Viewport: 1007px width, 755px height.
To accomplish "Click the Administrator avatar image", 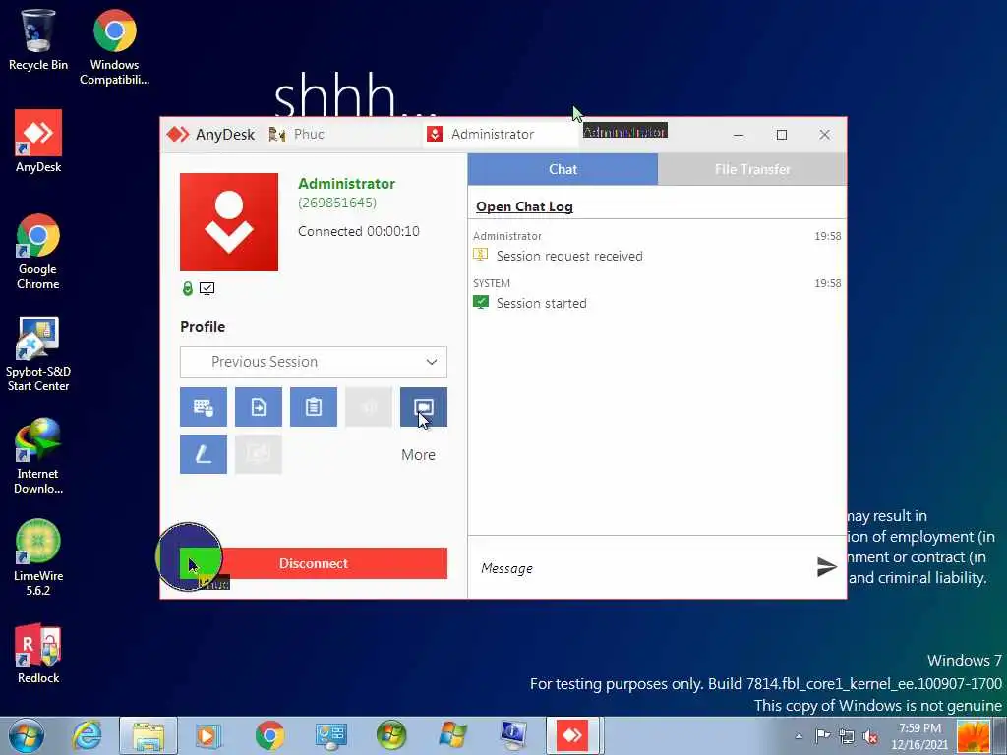I will coord(228,222).
